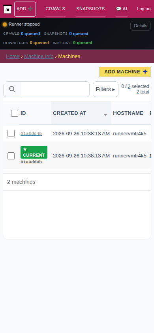
Task: Click Machines breadcrumb text
Action: pos(69,56)
